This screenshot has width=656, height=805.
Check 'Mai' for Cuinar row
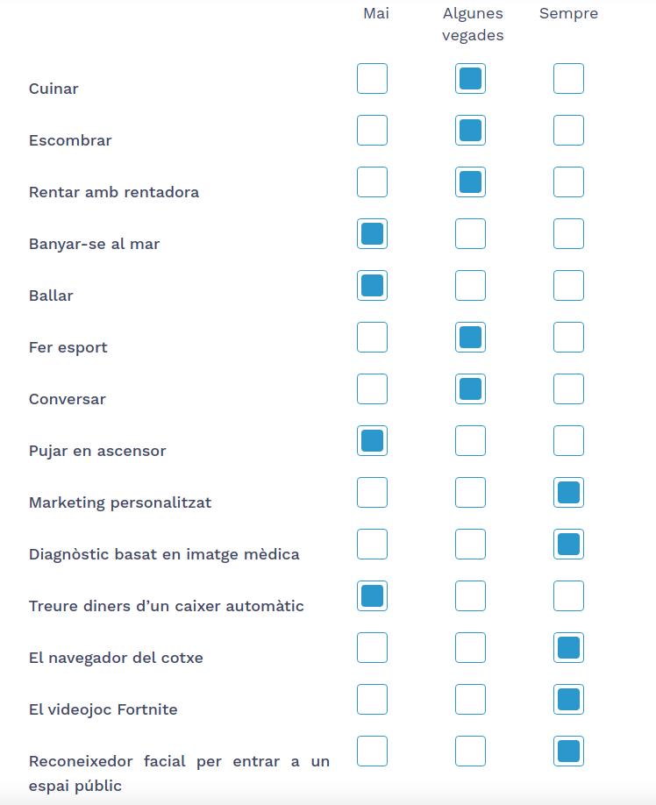(372, 79)
